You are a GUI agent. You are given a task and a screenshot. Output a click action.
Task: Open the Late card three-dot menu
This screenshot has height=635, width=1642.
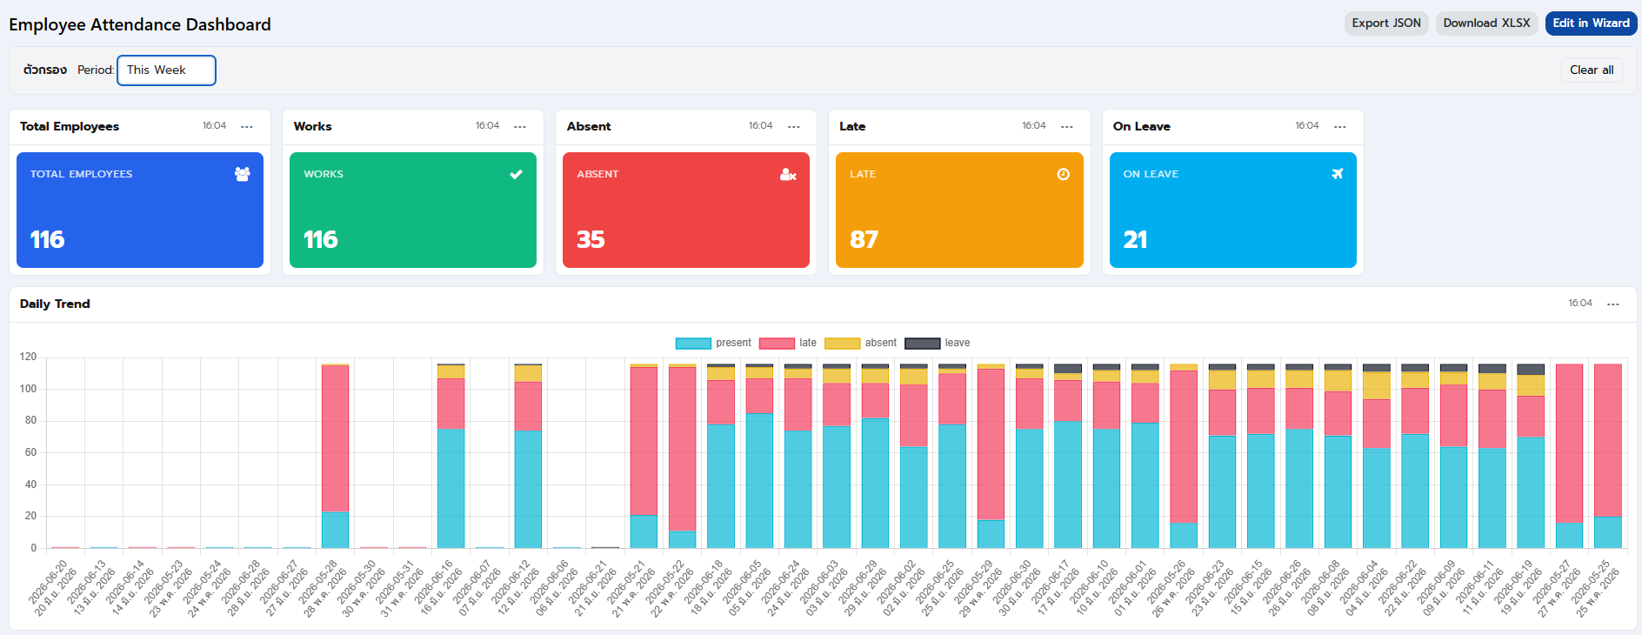point(1067,127)
